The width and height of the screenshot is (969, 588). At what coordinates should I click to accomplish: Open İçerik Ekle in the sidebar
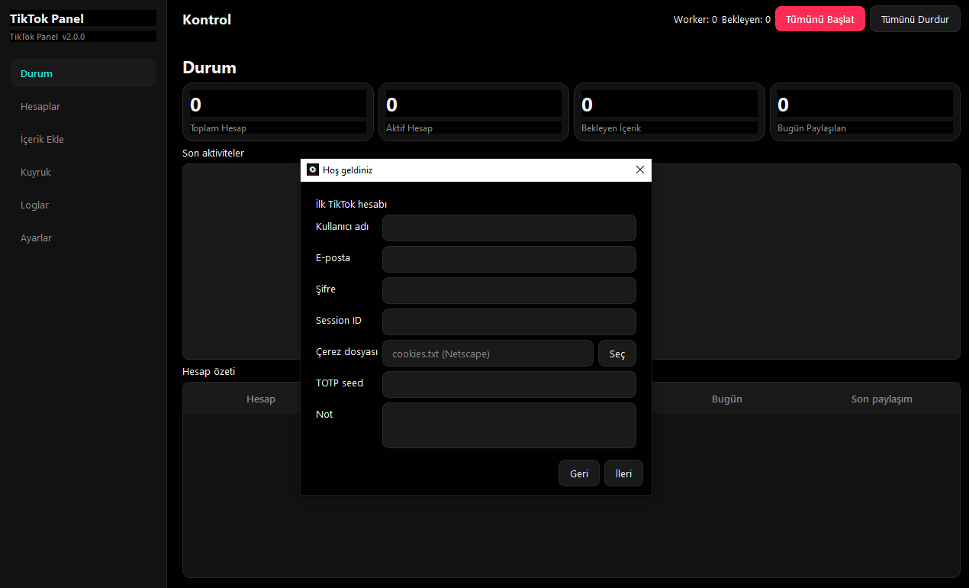point(83,139)
